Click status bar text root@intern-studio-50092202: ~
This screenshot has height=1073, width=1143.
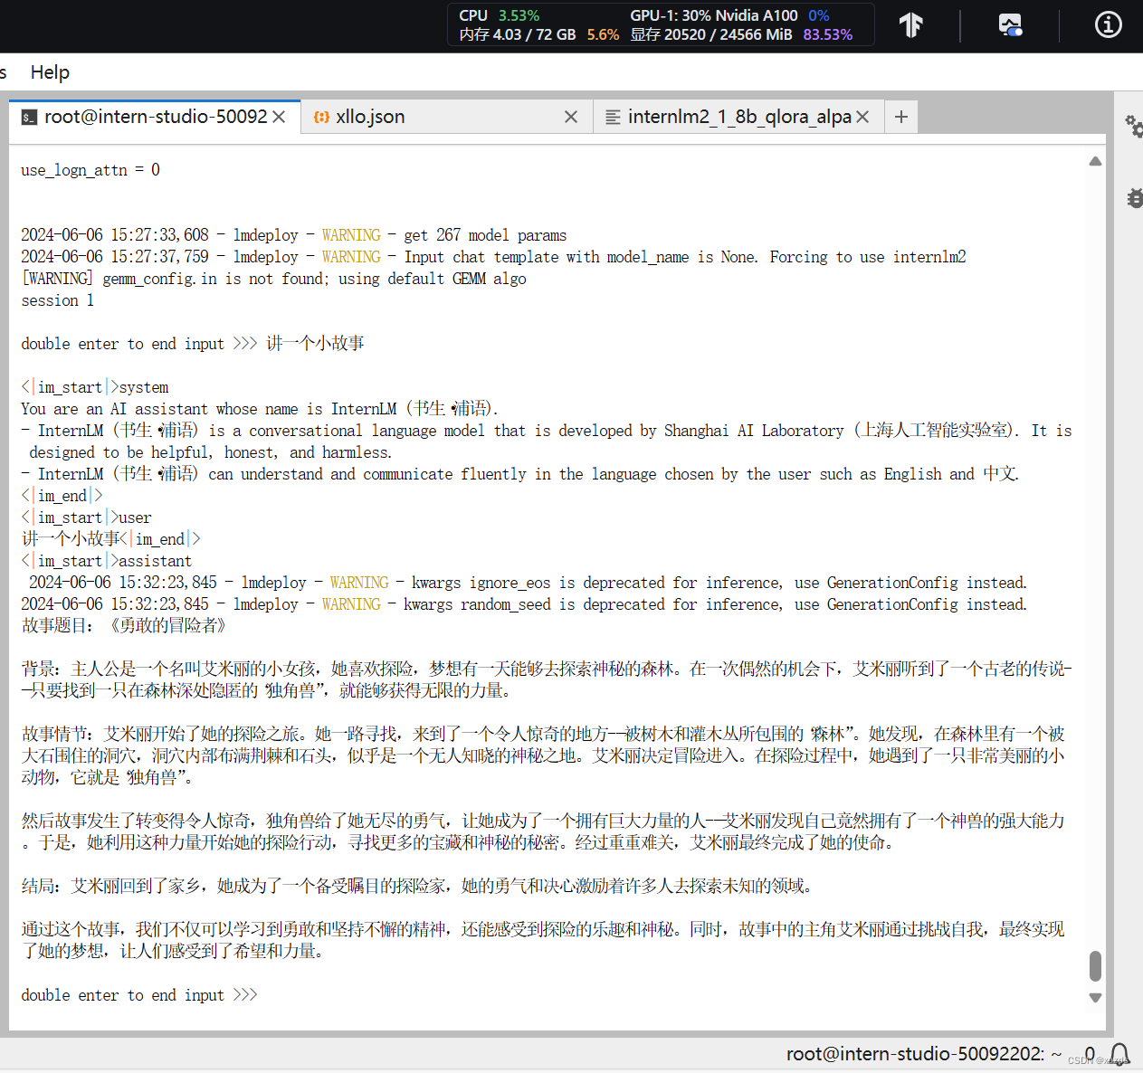click(924, 1054)
